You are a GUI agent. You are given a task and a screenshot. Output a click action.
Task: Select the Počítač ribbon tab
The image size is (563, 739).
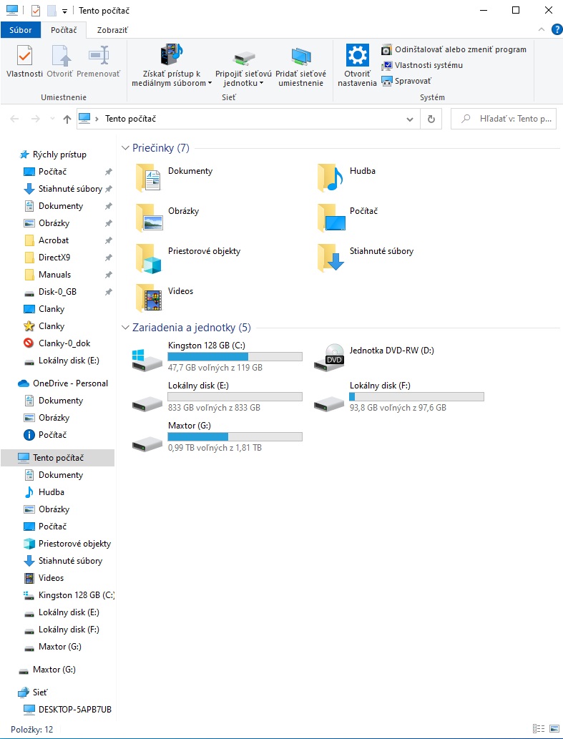pos(64,30)
